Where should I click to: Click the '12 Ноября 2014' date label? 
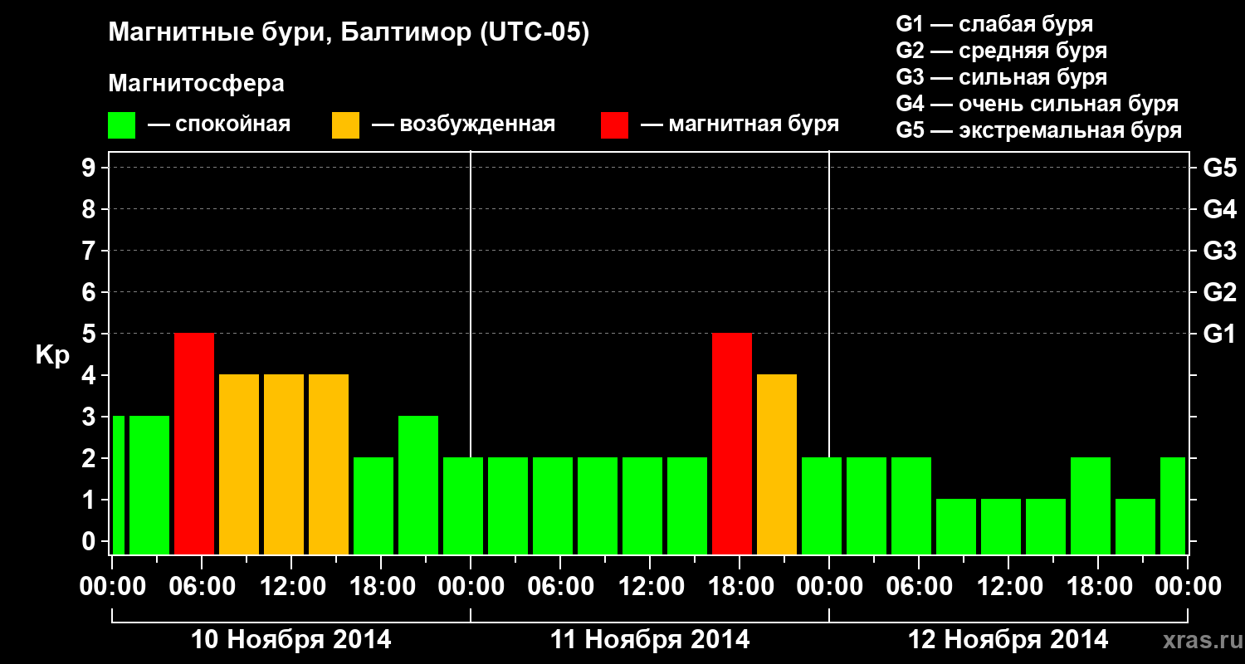(x=1008, y=639)
